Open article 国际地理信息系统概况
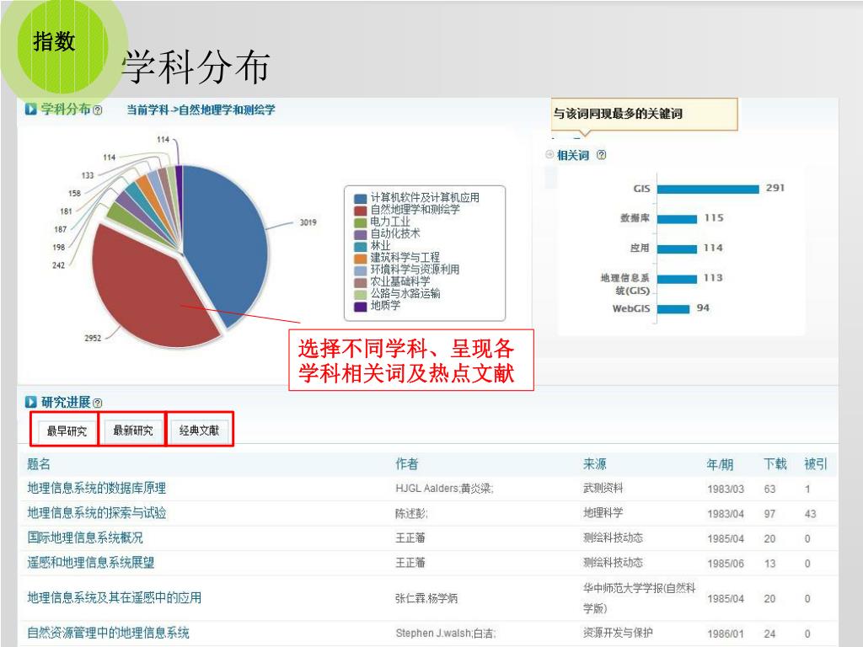The height and width of the screenshot is (647, 863). coord(85,537)
